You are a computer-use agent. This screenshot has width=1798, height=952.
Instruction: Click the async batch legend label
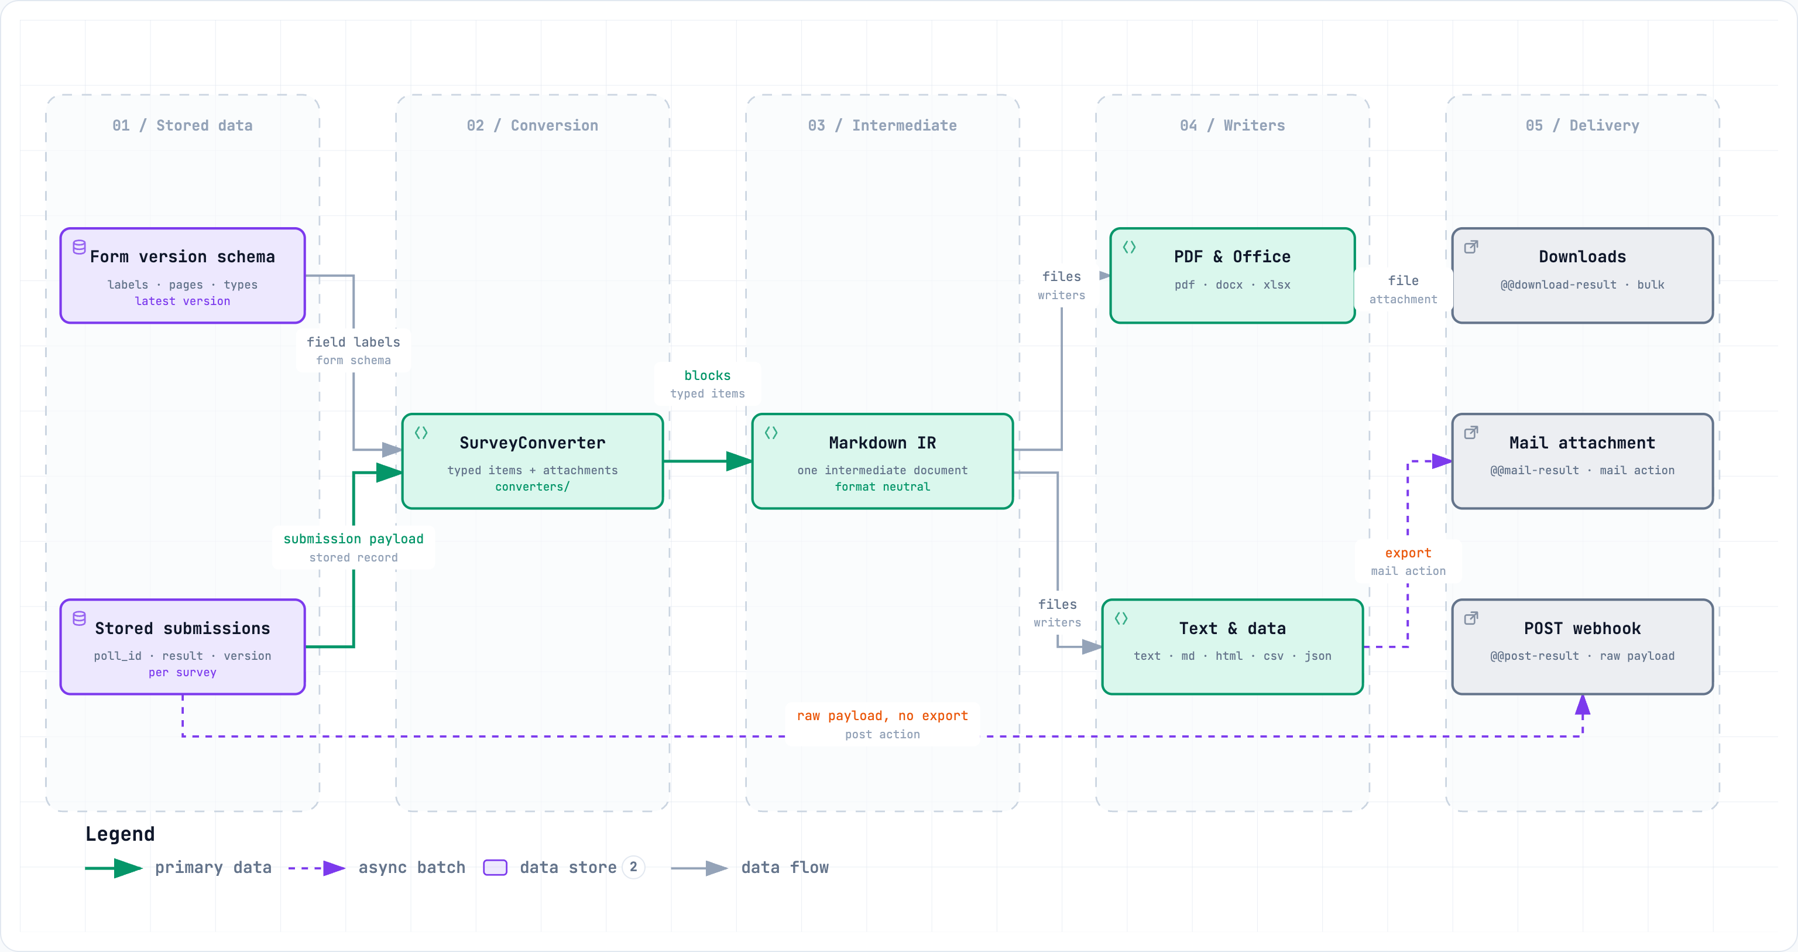(x=412, y=868)
